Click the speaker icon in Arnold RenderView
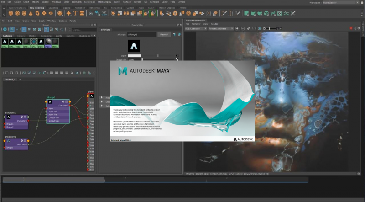365x202 pixels. pyautogui.click(x=355, y=28)
